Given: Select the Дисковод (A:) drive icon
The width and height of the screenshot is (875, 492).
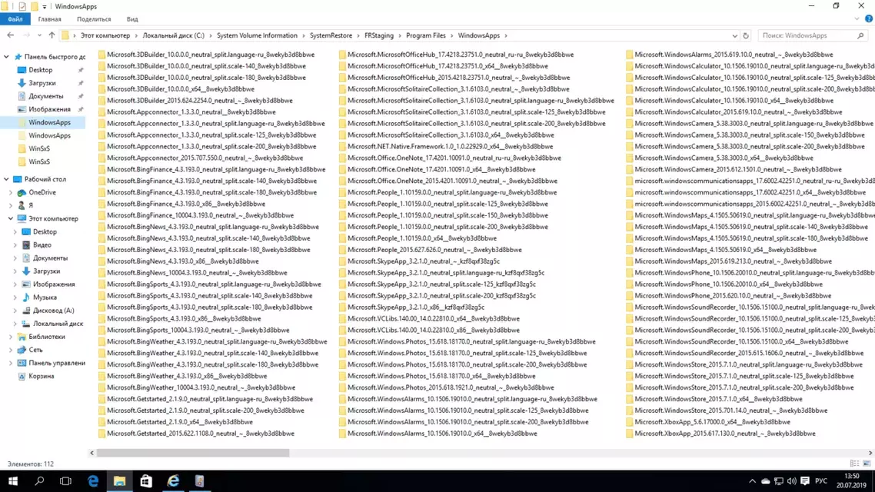Looking at the screenshot, I should 26,311.
